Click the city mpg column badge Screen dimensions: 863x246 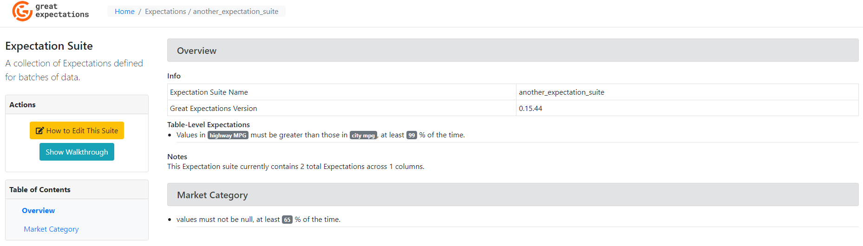[363, 136]
